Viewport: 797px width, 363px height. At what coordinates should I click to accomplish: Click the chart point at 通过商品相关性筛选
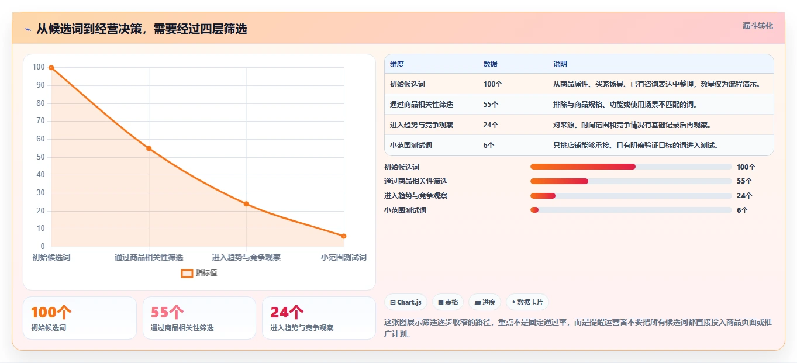[149, 148]
